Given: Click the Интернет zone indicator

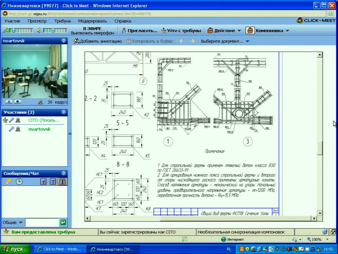Looking at the screenshot, I should click(x=233, y=239).
